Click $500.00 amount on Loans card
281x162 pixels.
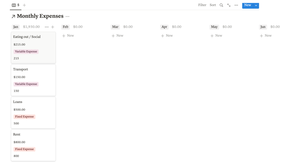pyautogui.click(x=19, y=110)
